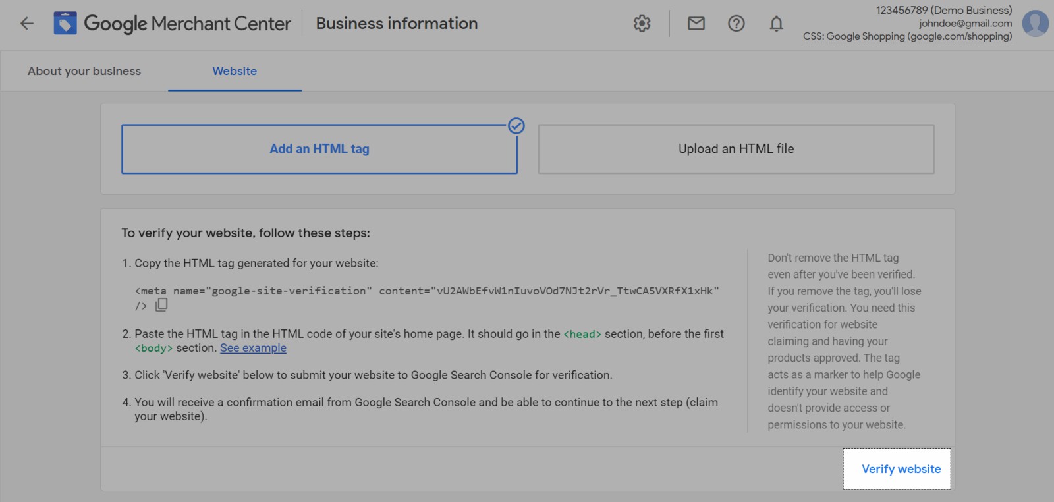
Task: Select the Website tab
Action: tap(235, 71)
